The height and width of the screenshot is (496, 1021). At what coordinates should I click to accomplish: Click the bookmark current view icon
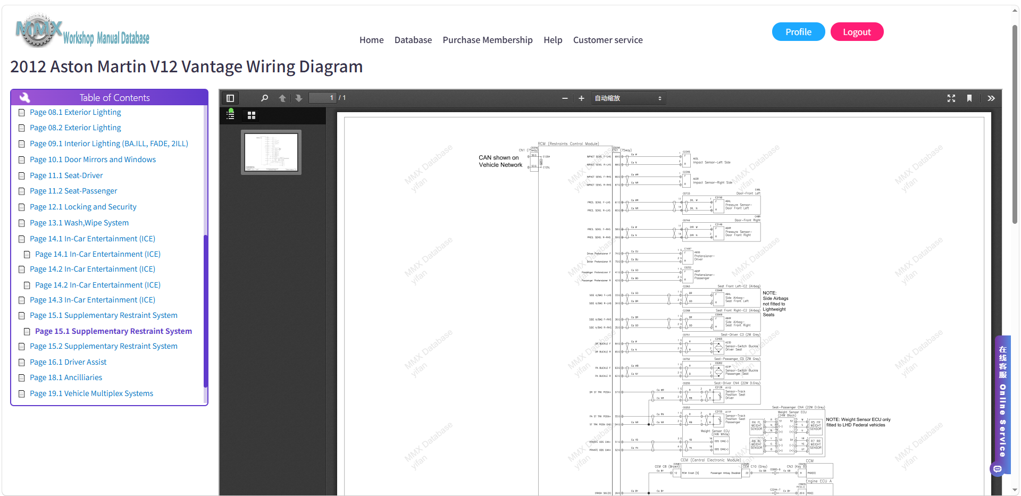tap(969, 98)
